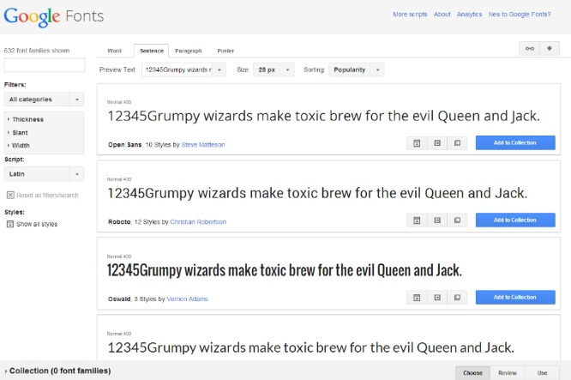This screenshot has width=571, height=380.
Task: Switch to the Sentence tab
Action: (x=152, y=51)
